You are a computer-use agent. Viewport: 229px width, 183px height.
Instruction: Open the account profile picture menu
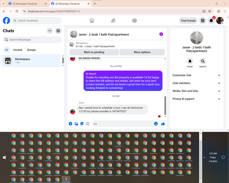click(220, 21)
